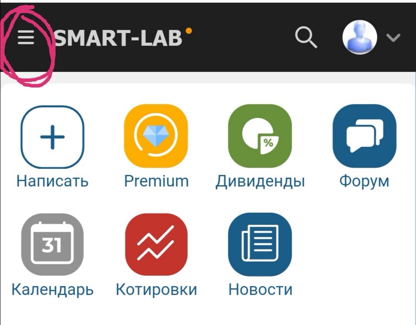Click the Написать text label

click(x=52, y=181)
